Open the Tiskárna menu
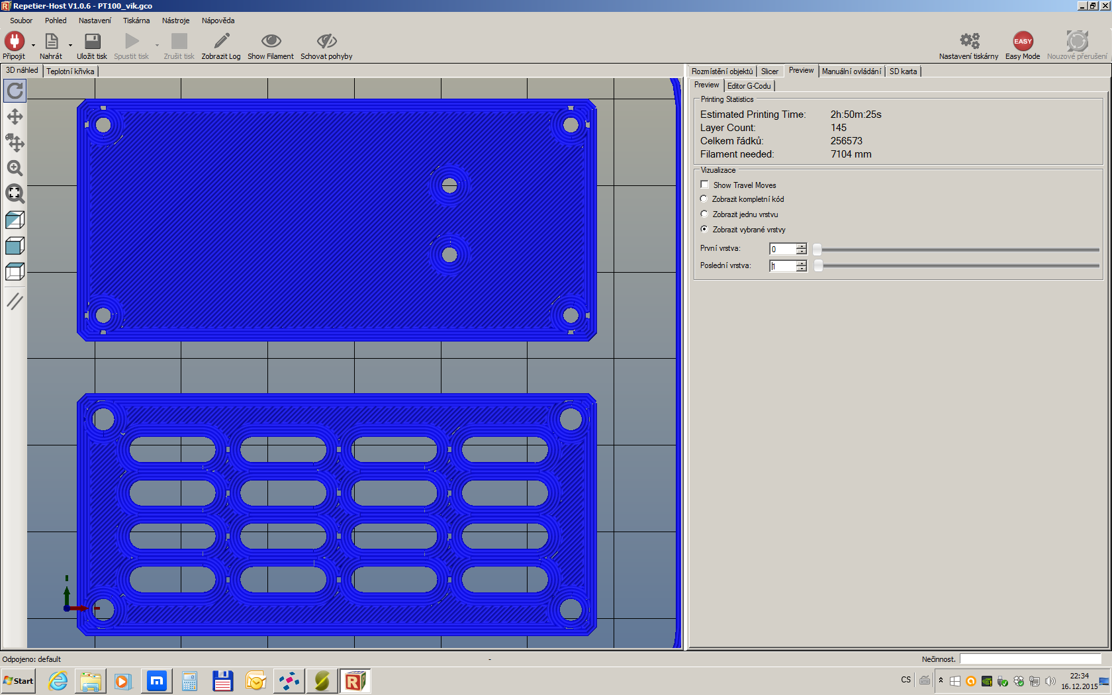1112x695 pixels. 136,21
